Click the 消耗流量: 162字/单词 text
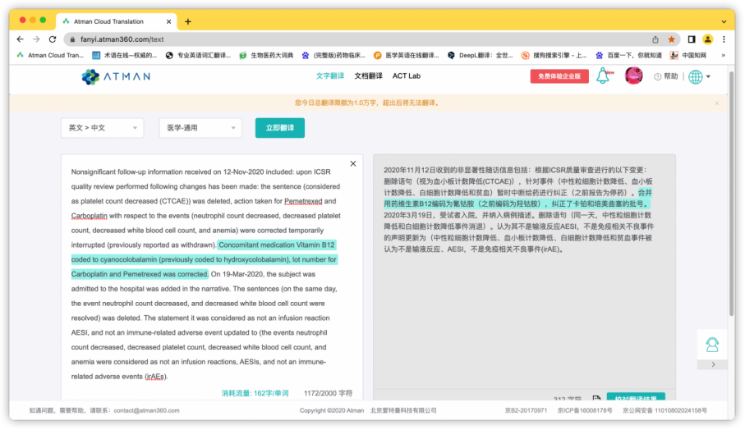The image size is (745, 430). [255, 393]
